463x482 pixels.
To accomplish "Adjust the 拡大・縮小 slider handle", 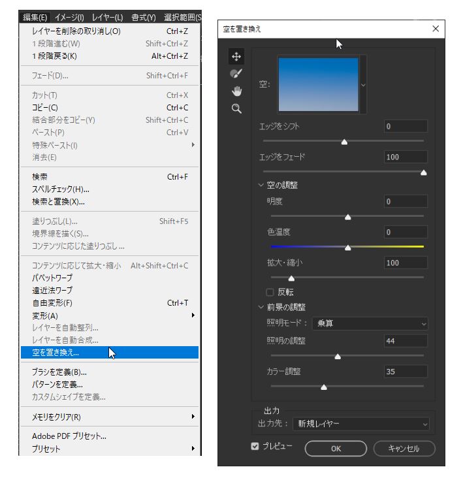I will pos(291,278).
